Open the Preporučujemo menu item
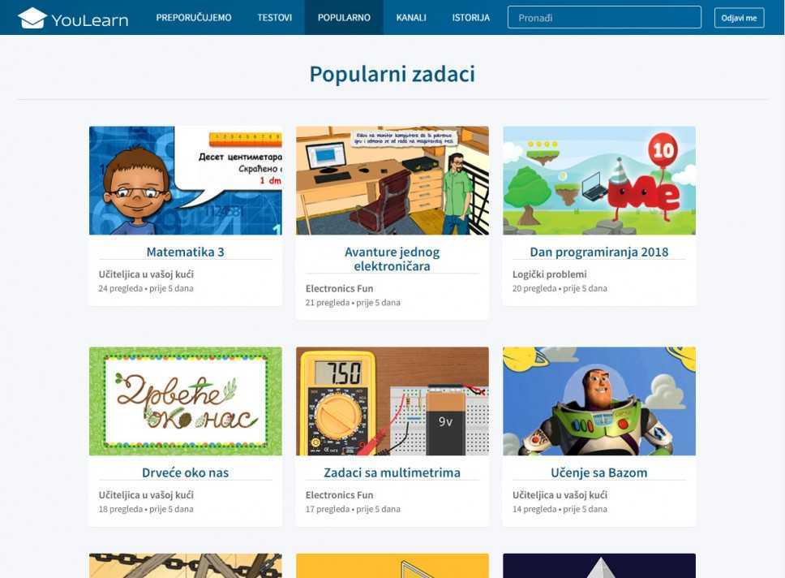This screenshot has width=785, height=578. click(194, 18)
